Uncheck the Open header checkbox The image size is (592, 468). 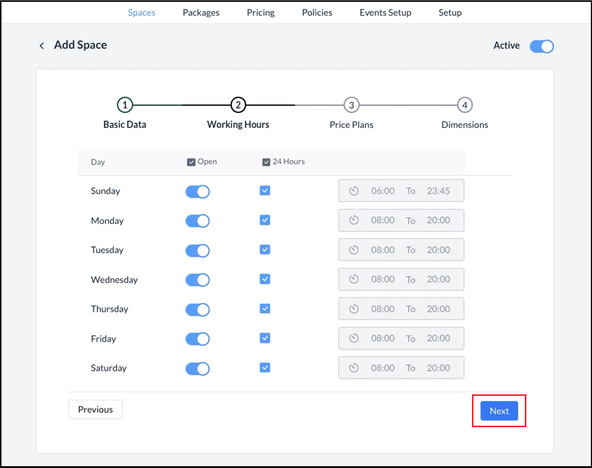point(191,162)
